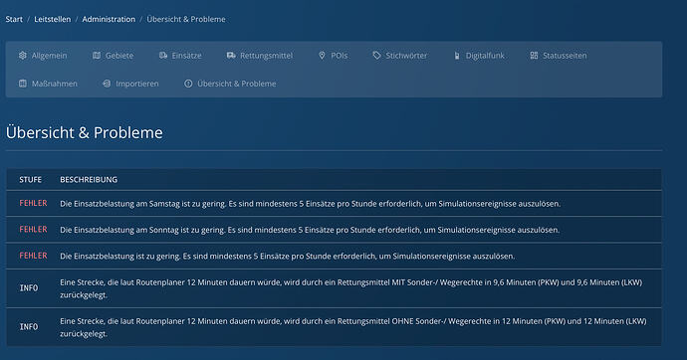This screenshot has height=360, width=687.
Task: Click the BESCHREIBUNG column header
Action: [89, 180]
